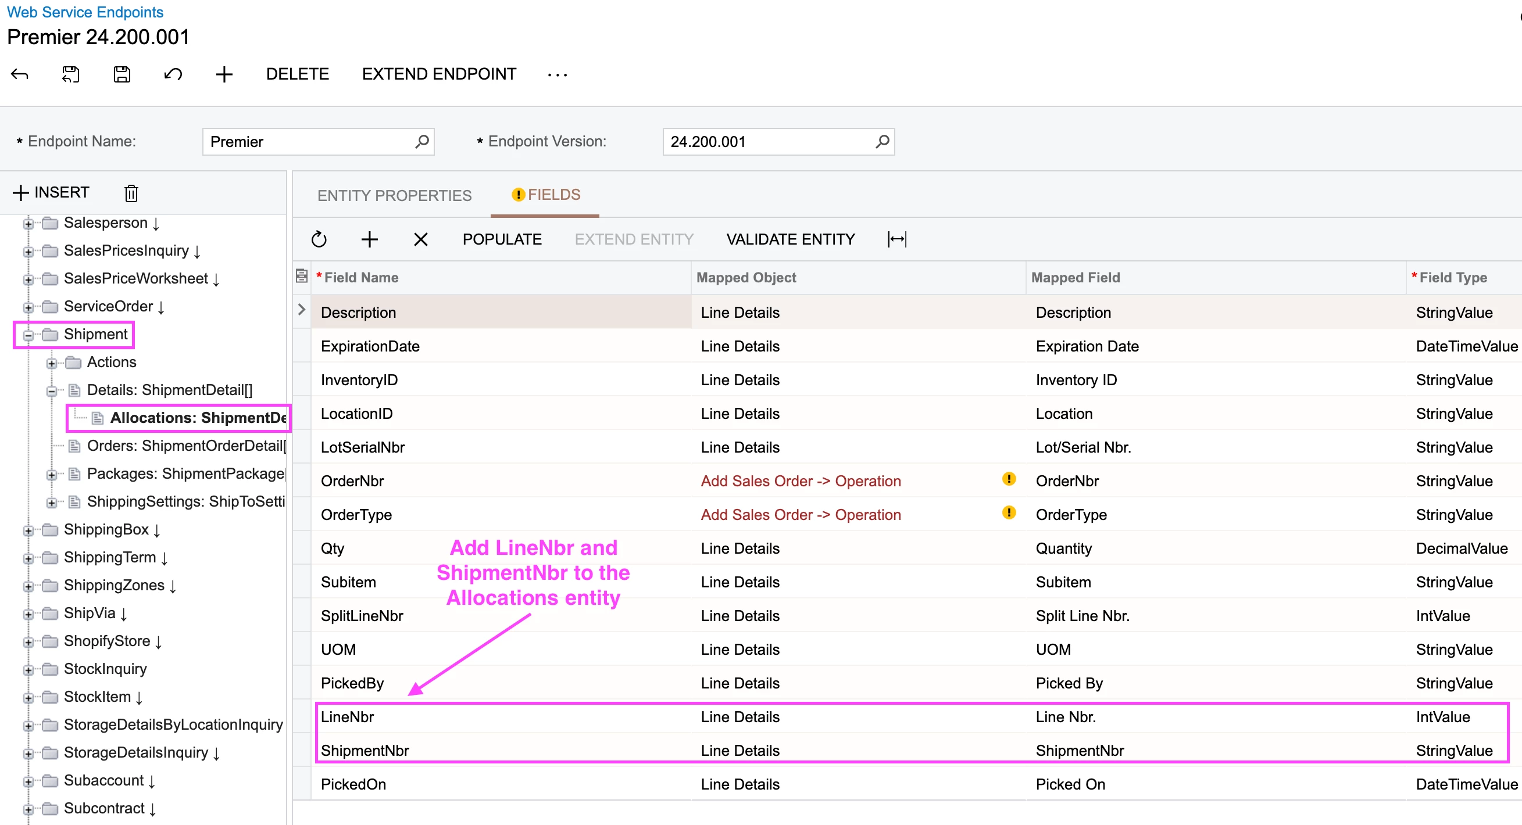Screen dimensions: 1522x825
Task: Click the back arrow toolbar icon
Action: tap(20, 74)
